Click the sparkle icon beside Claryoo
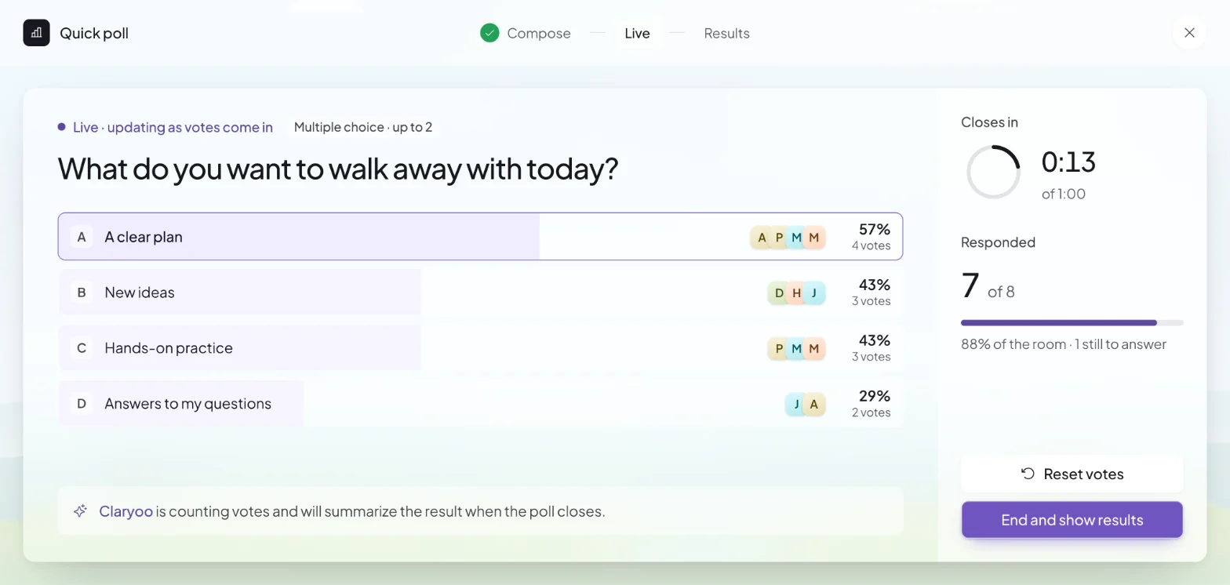Image resolution: width=1230 pixels, height=585 pixels. [x=80, y=511]
